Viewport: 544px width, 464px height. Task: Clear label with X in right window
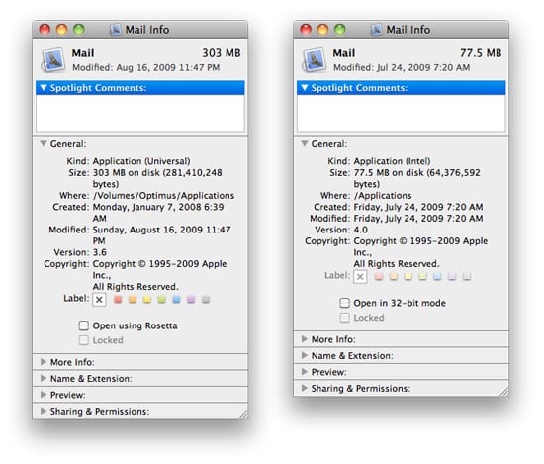point(360,277)
